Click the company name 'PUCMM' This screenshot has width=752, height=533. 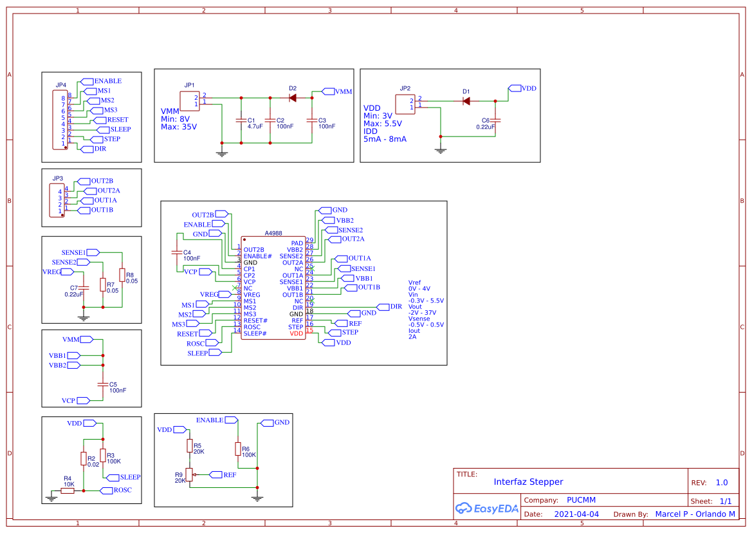point(582,500)
